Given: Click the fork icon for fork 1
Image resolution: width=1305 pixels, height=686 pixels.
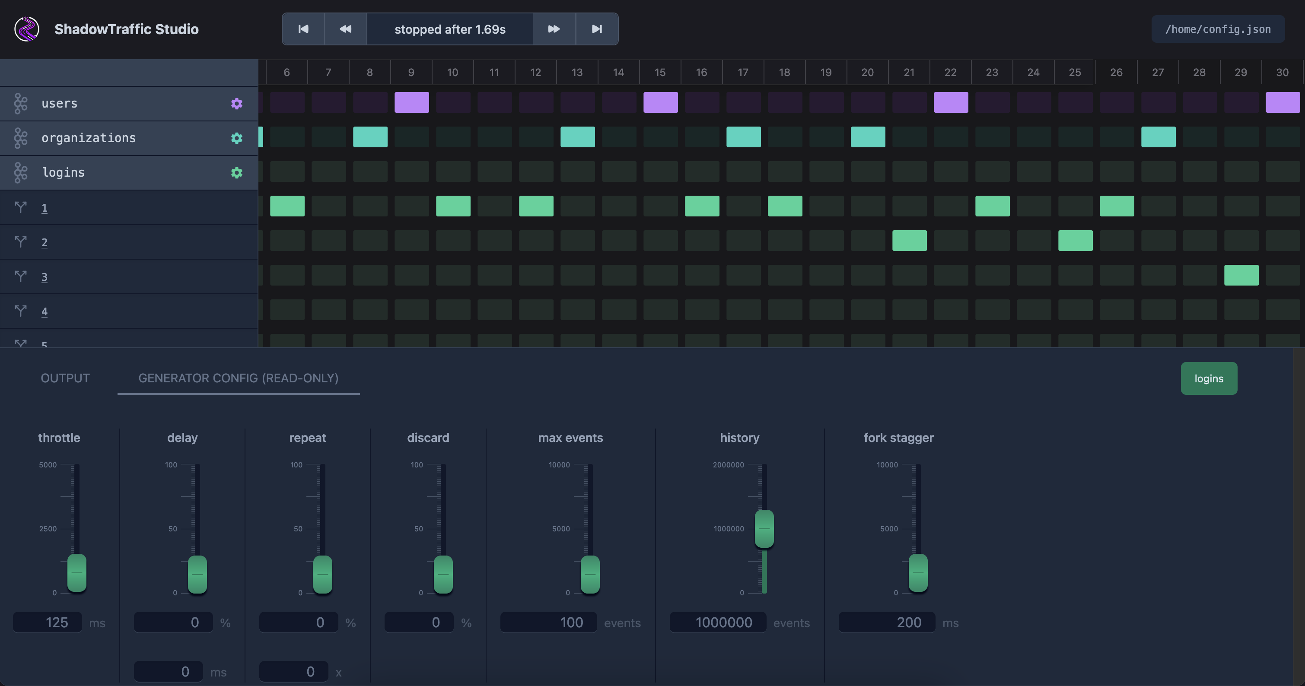Looking at the screenshot, I should [x=21, y=206].
